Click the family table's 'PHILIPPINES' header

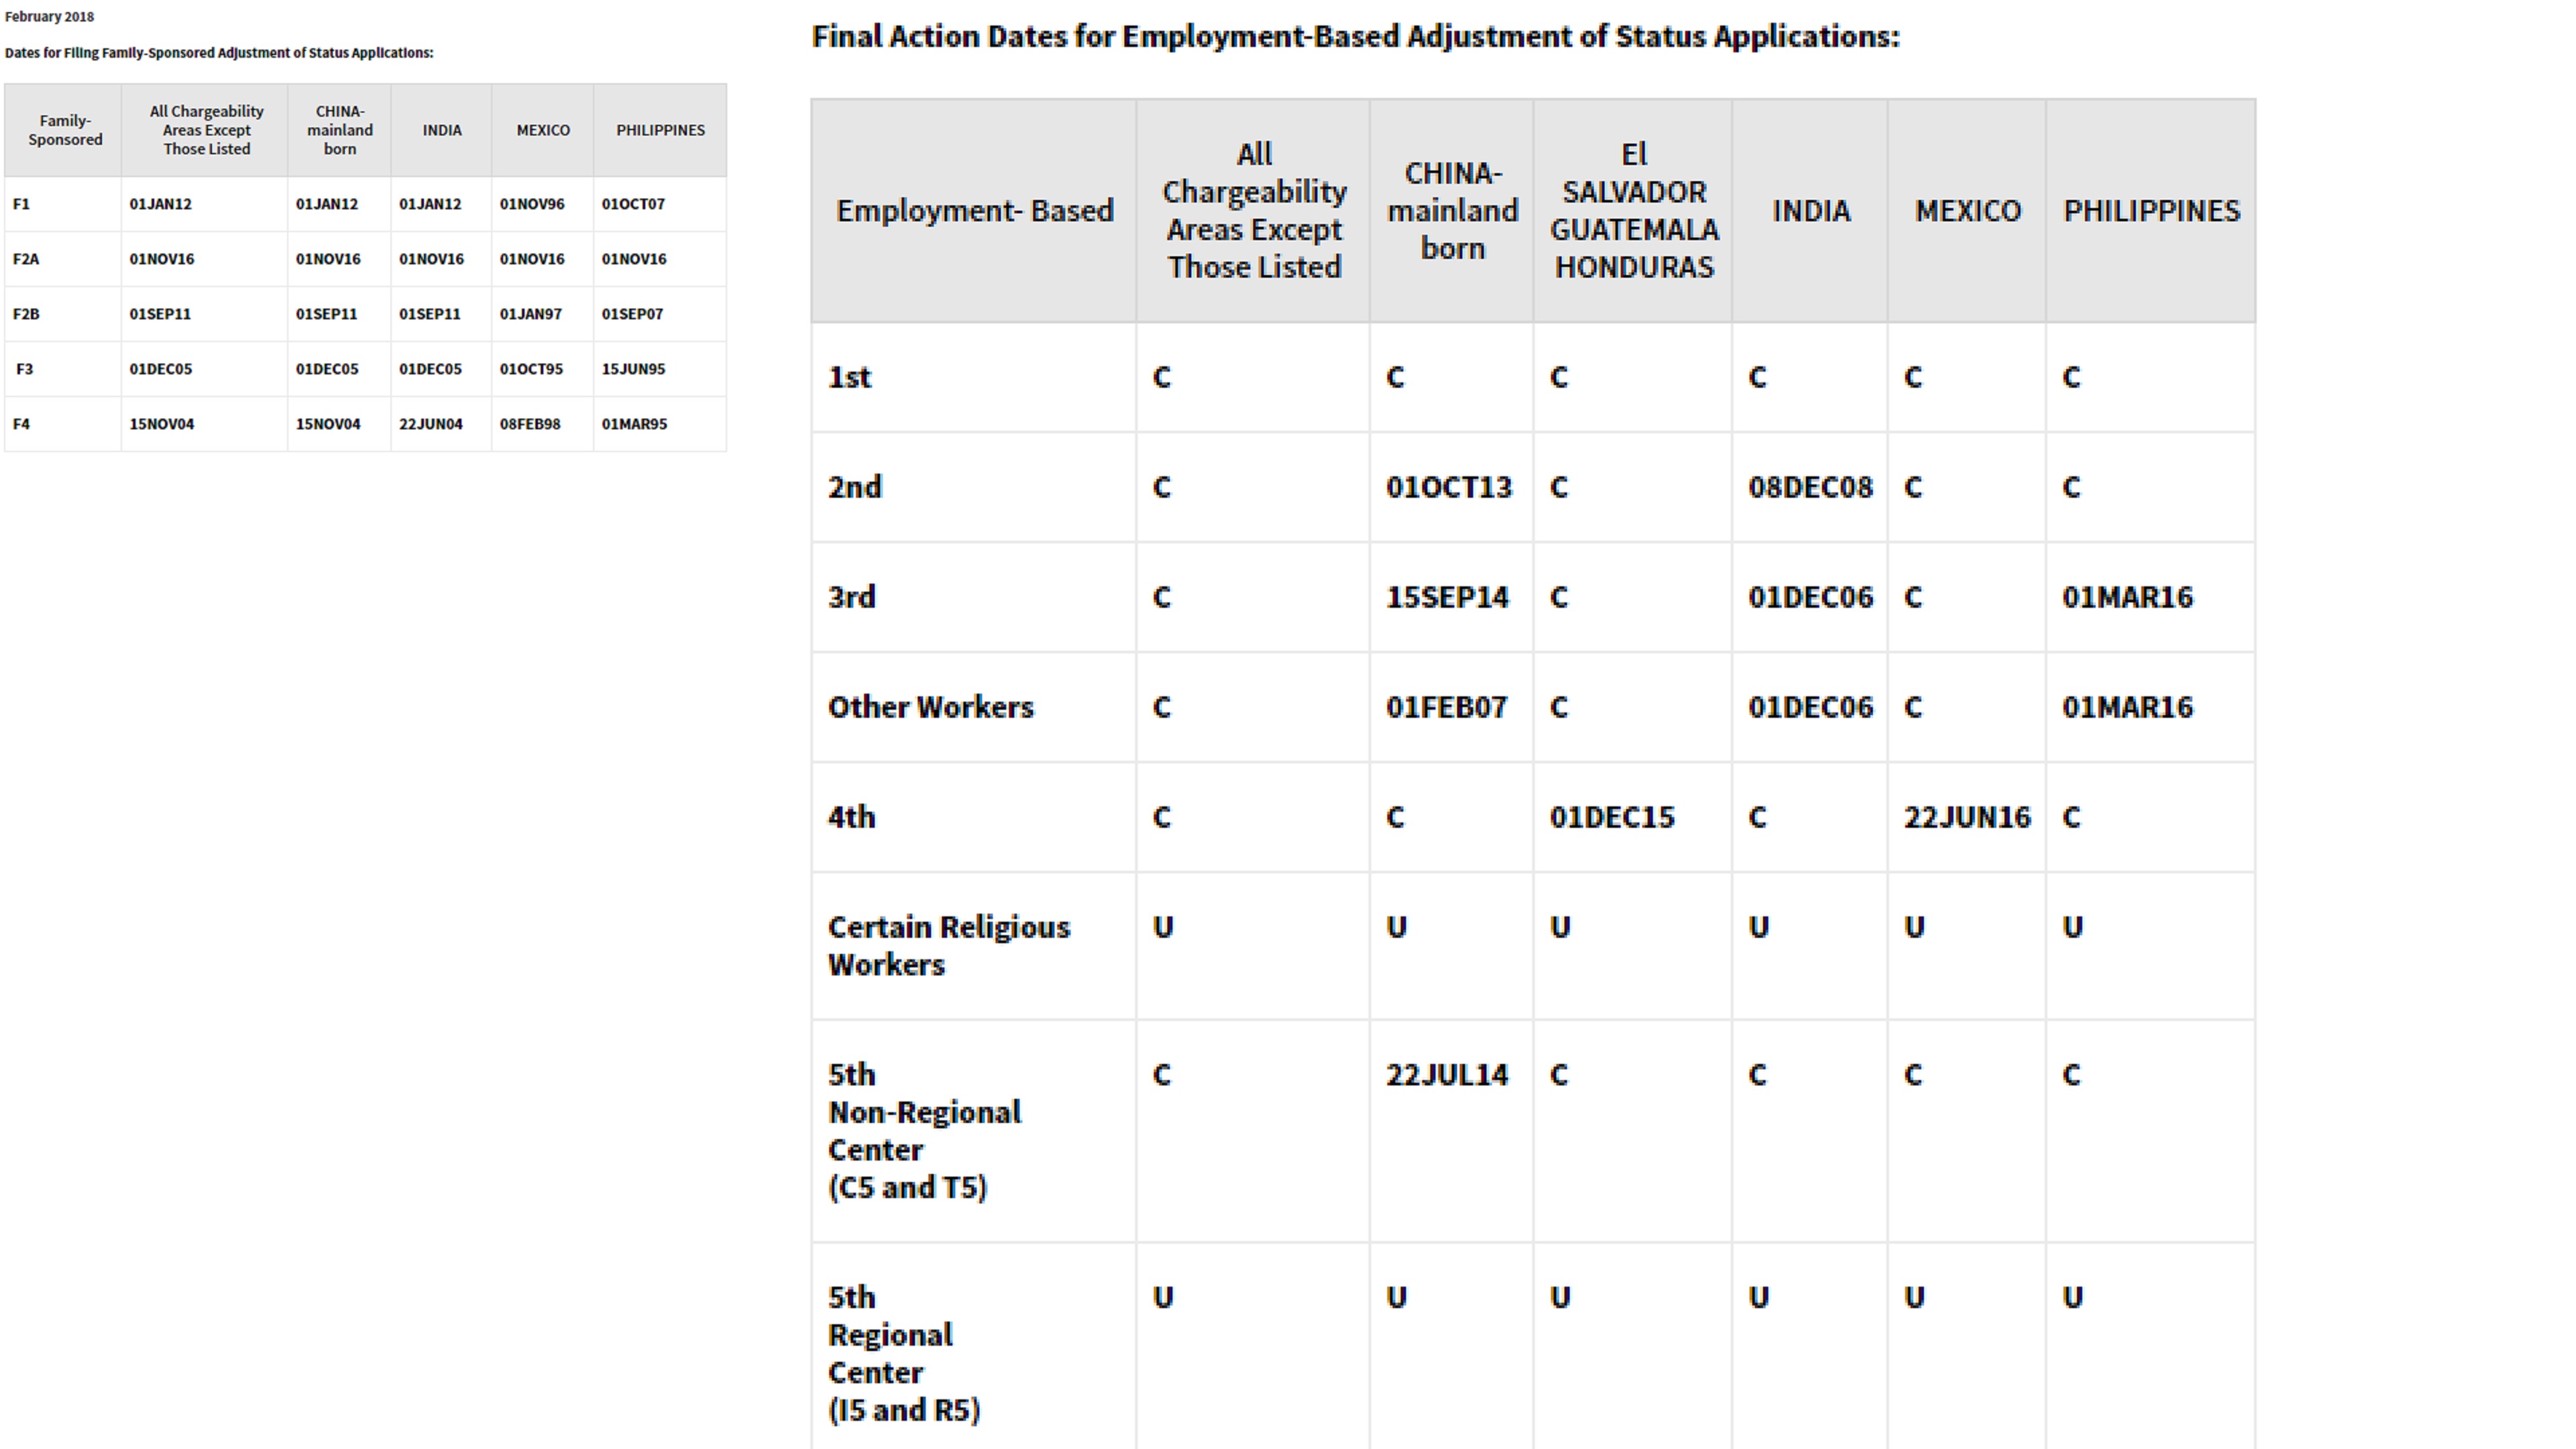click(660, 130)
